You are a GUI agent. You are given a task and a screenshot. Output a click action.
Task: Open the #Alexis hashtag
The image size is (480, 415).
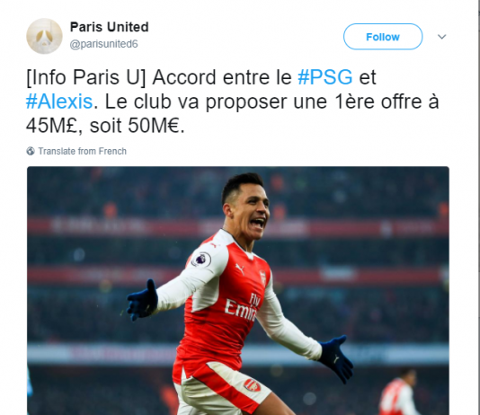coord(59,102)
